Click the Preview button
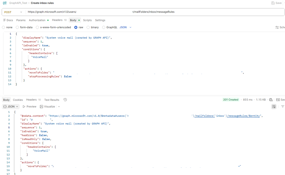The image size is (285, 175). [x=29, y=107]
